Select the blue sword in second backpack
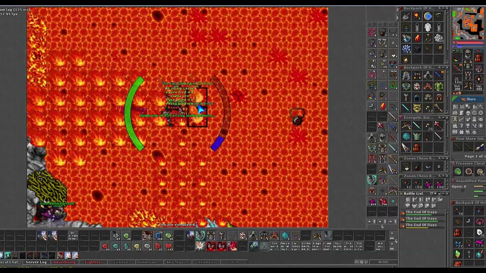Image resolution: width=486 pixels, height=273 pixels. point(439,75)
